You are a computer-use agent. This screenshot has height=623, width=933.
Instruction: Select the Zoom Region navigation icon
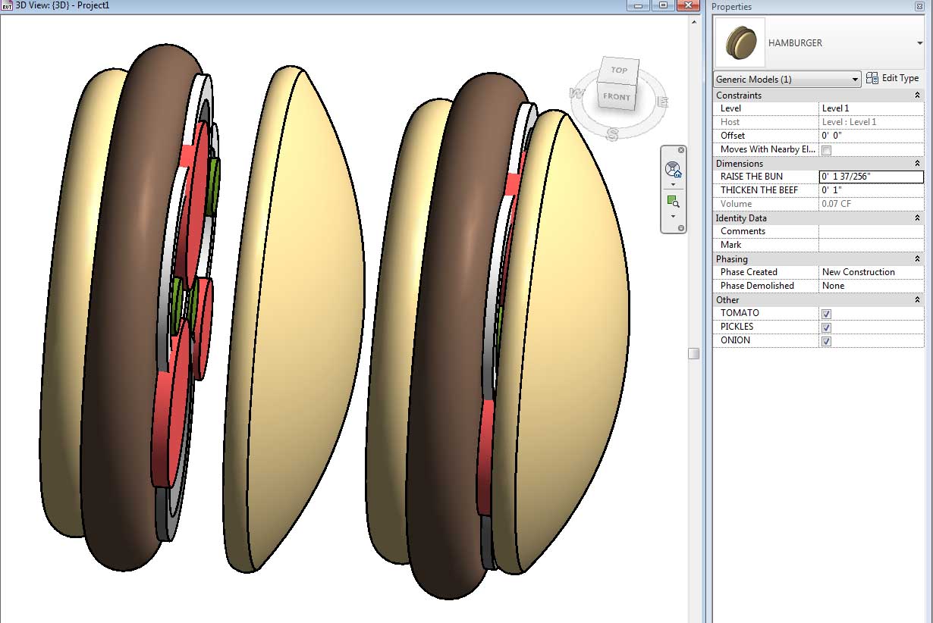coord(673,202)
